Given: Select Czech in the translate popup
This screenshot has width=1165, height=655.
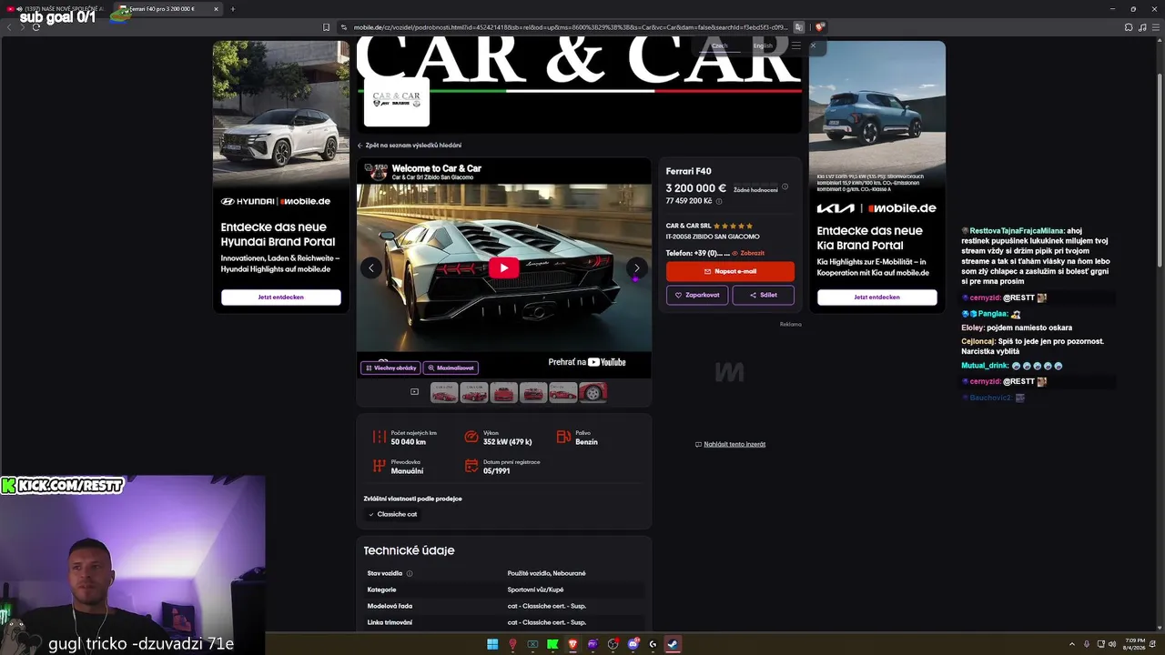Looking at the screenshot, I should [x=720, y=45].
